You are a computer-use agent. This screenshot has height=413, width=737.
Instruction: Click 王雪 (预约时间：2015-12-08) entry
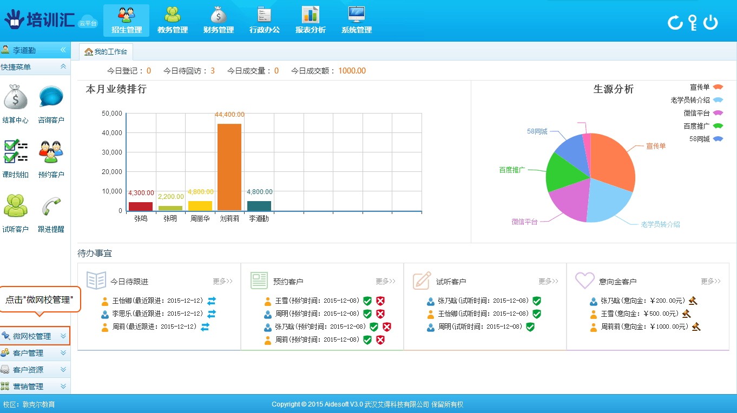[317, 301]
